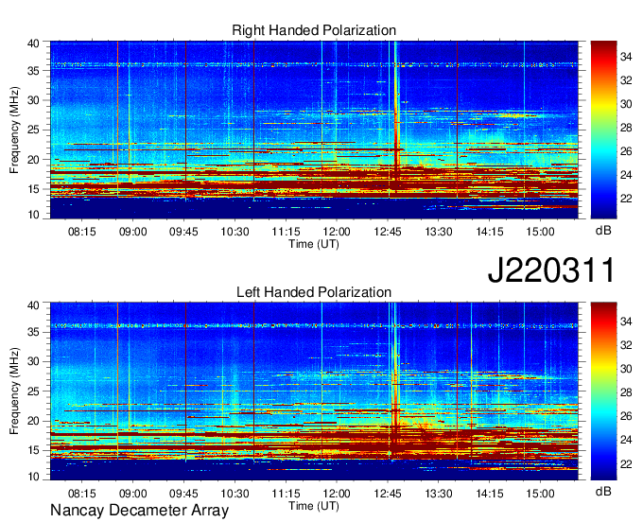Viewport: 643px width, 522px height.
Task: Click the dB label under the lower colorbar
Action: [x=603, y=491]
